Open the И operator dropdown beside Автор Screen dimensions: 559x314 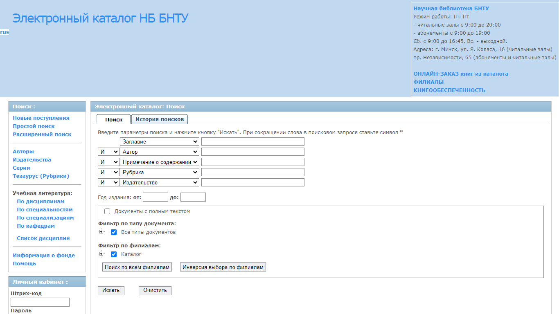(x=108, y=152)
